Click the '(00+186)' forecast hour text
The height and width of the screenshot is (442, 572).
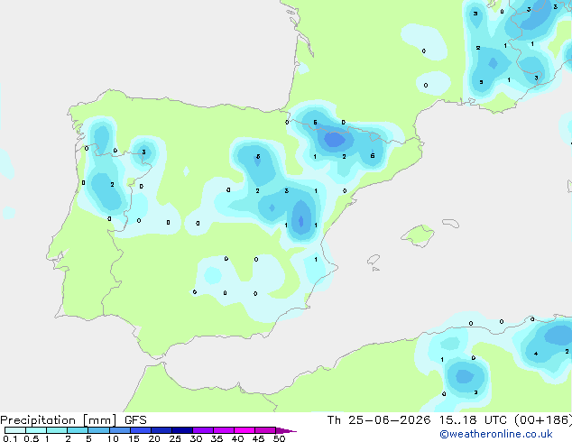(x=543, y=420)
